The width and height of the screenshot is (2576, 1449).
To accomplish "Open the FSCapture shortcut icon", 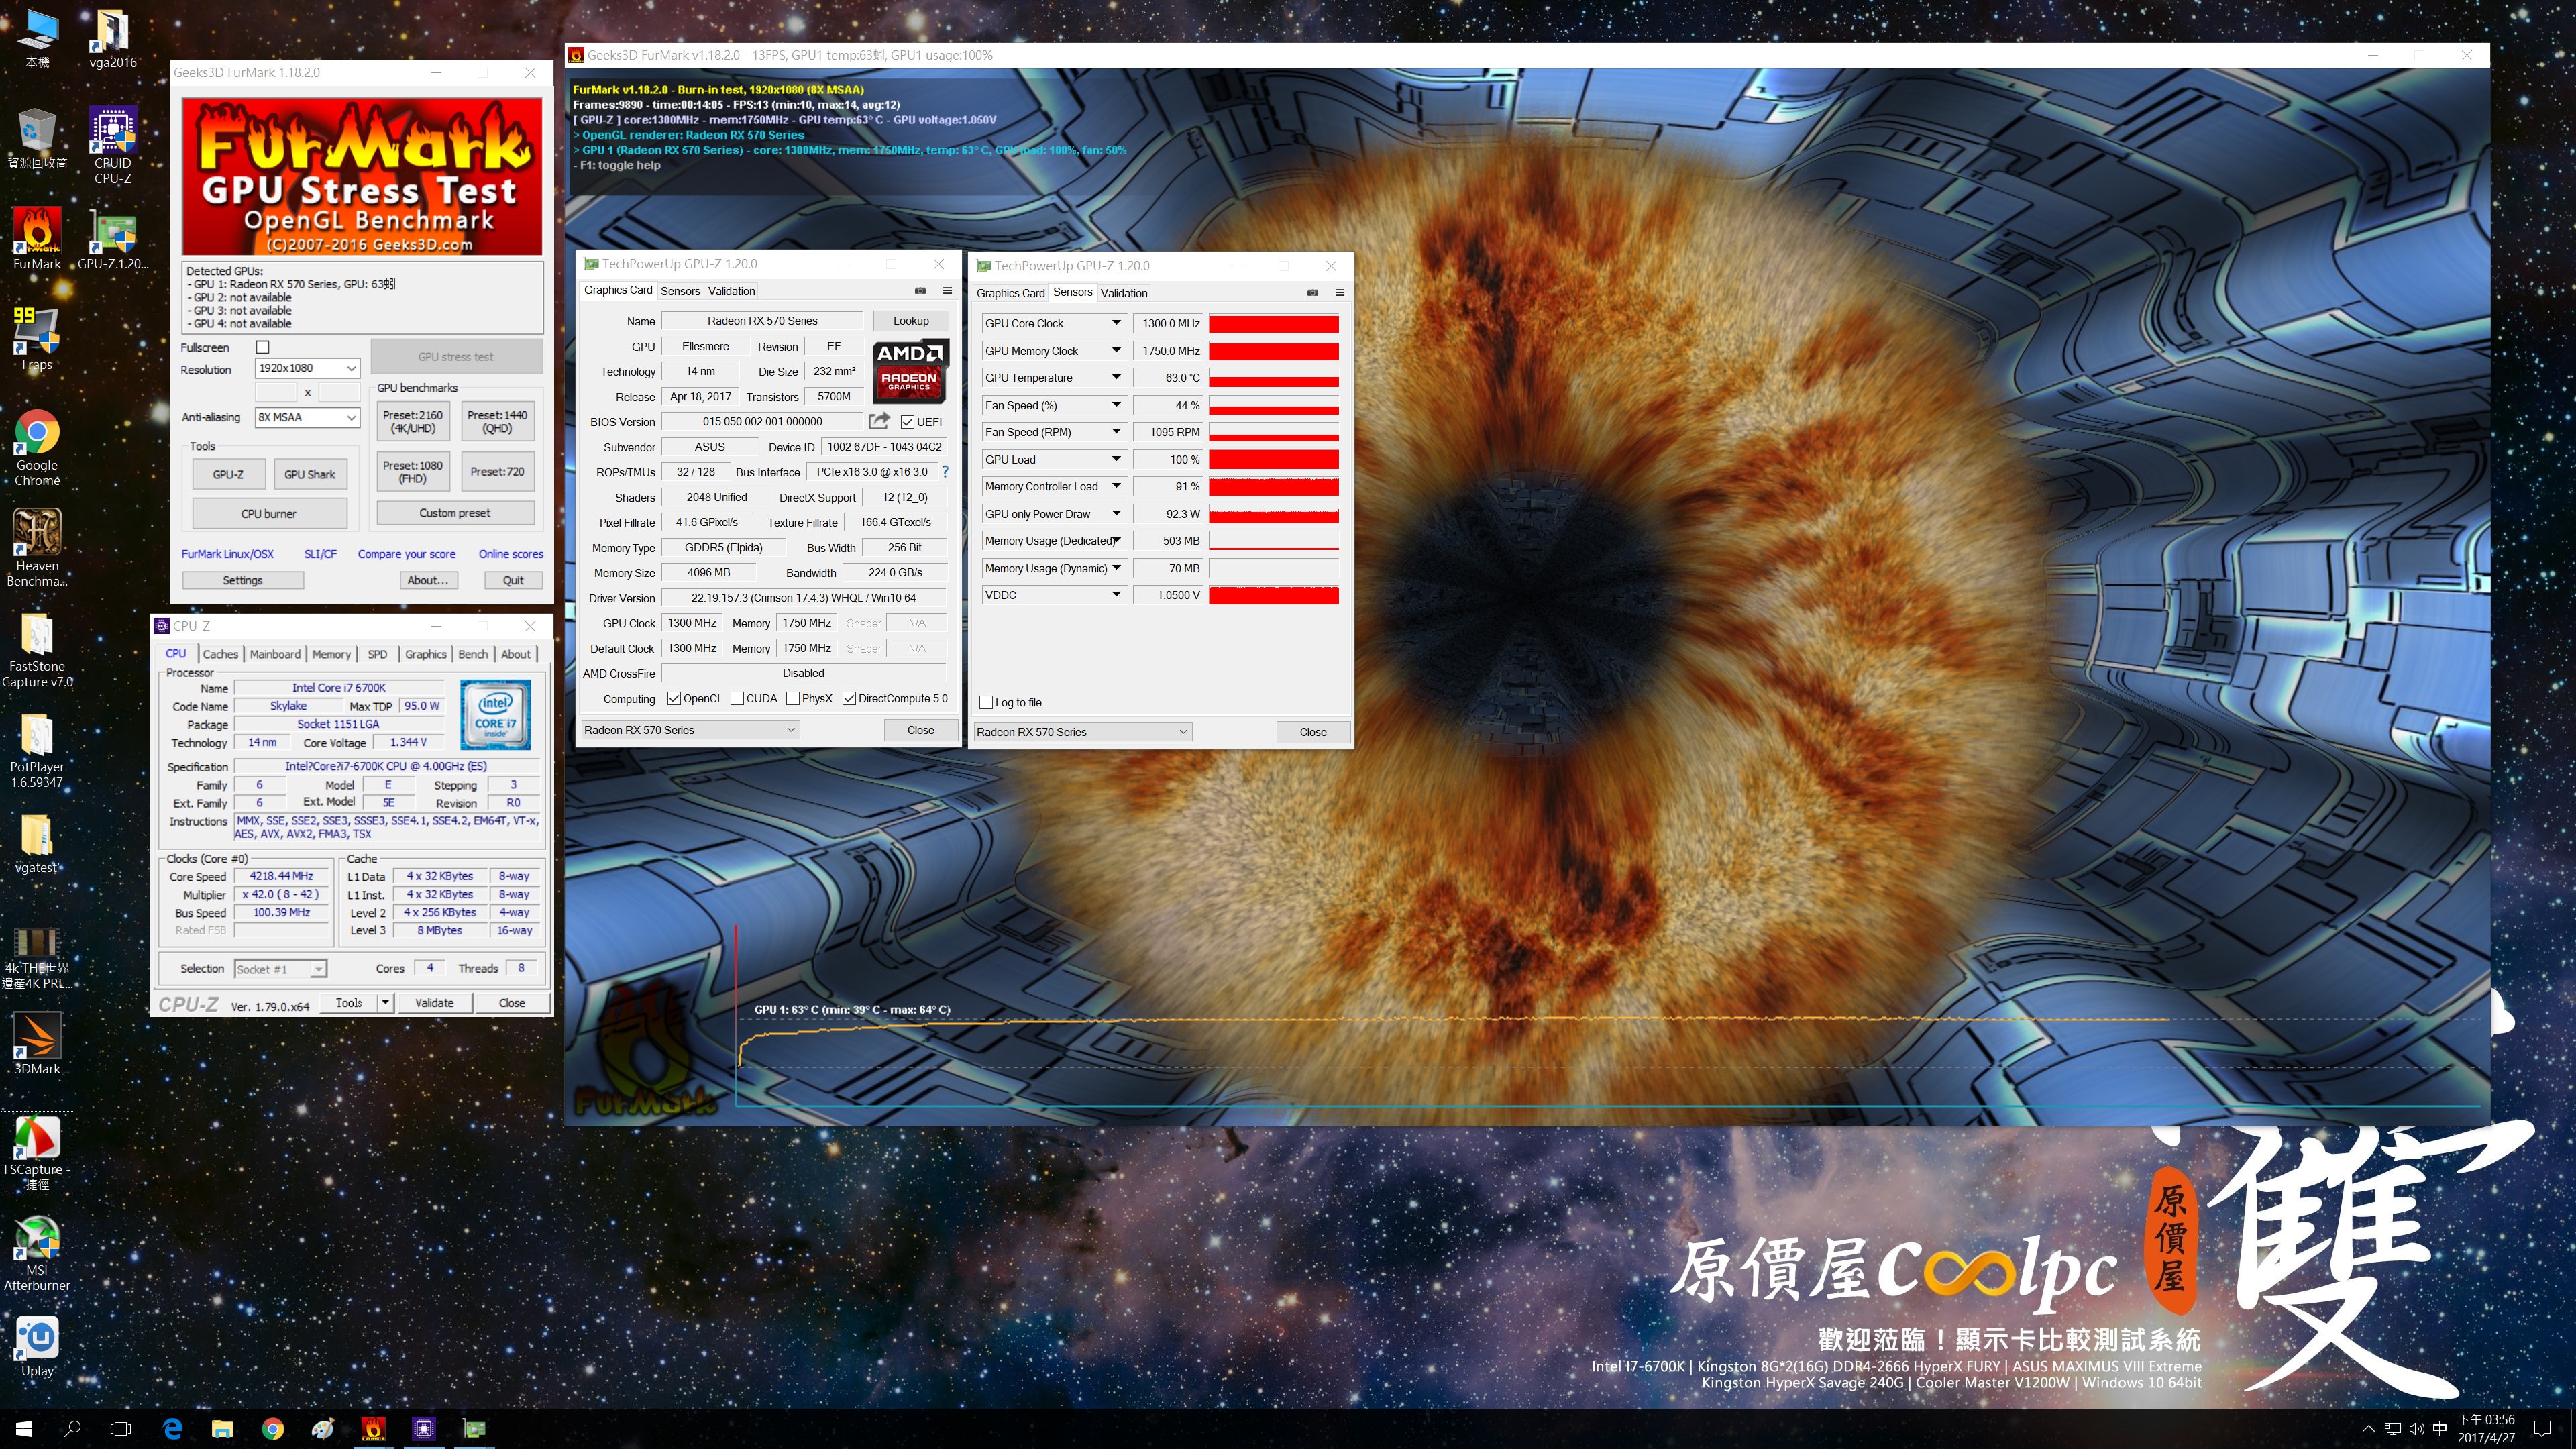I will click(x=37, y=1151).
